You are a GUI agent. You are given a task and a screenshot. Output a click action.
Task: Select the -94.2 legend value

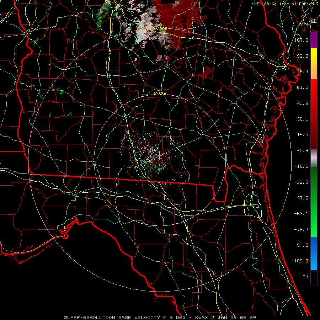click(x=301, y=245)
